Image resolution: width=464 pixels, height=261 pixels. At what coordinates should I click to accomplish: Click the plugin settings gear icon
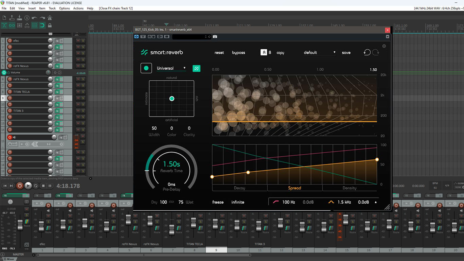click(384, 46)
